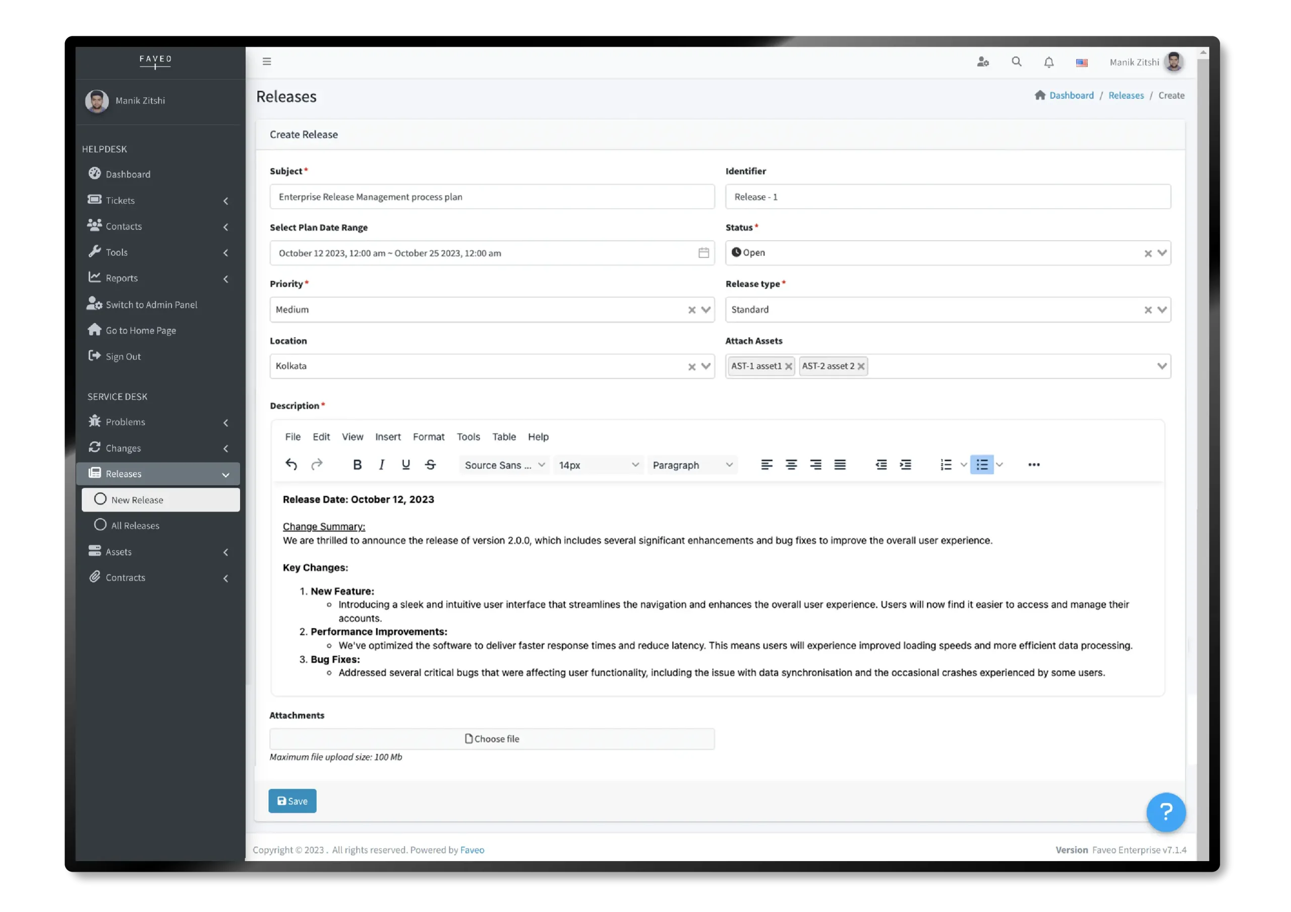This screenshot has width=1291, height=912.
Task: Select the All Releases radio button
Action: click(100, 525)
